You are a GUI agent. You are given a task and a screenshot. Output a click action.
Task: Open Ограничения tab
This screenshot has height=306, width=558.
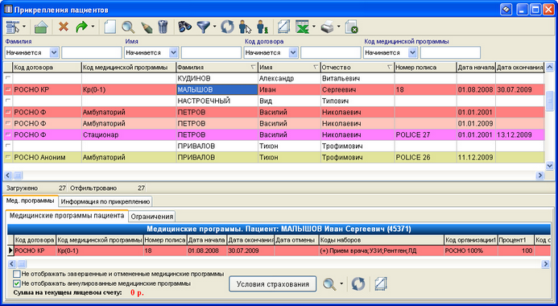pyautogui.click(x=152, y=217)
